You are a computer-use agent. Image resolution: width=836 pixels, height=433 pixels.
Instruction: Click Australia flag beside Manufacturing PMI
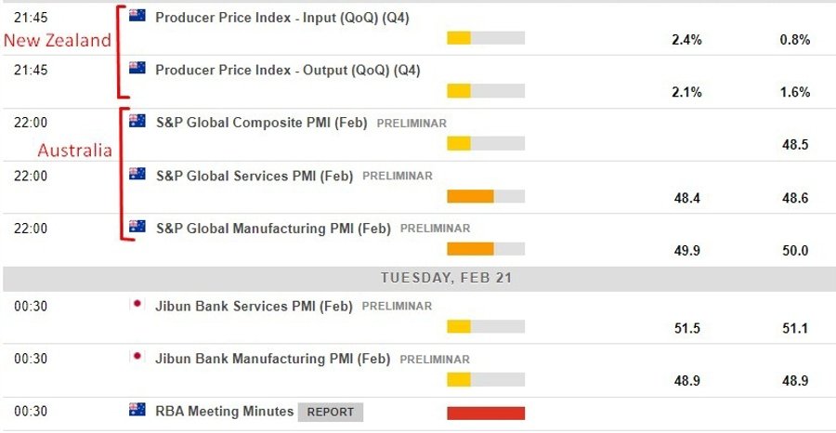pos(137,227)
